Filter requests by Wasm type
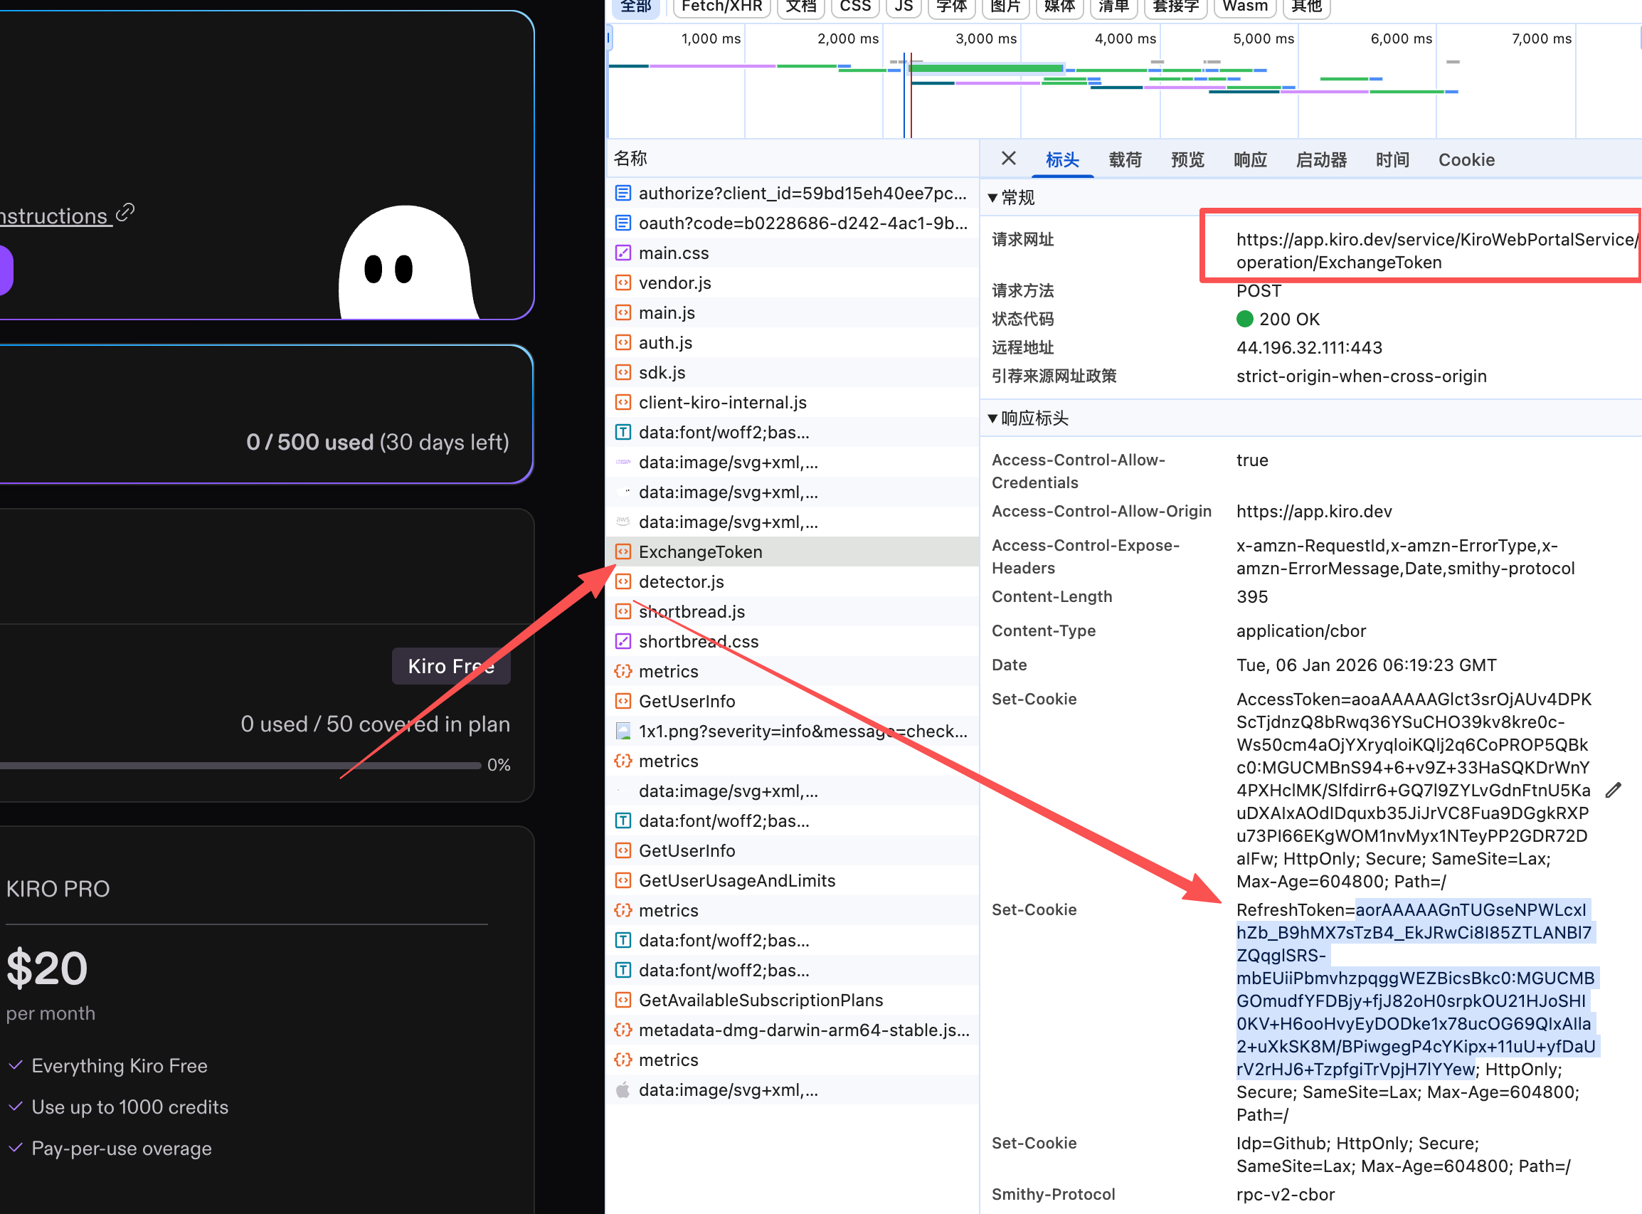 [1244, 7]
